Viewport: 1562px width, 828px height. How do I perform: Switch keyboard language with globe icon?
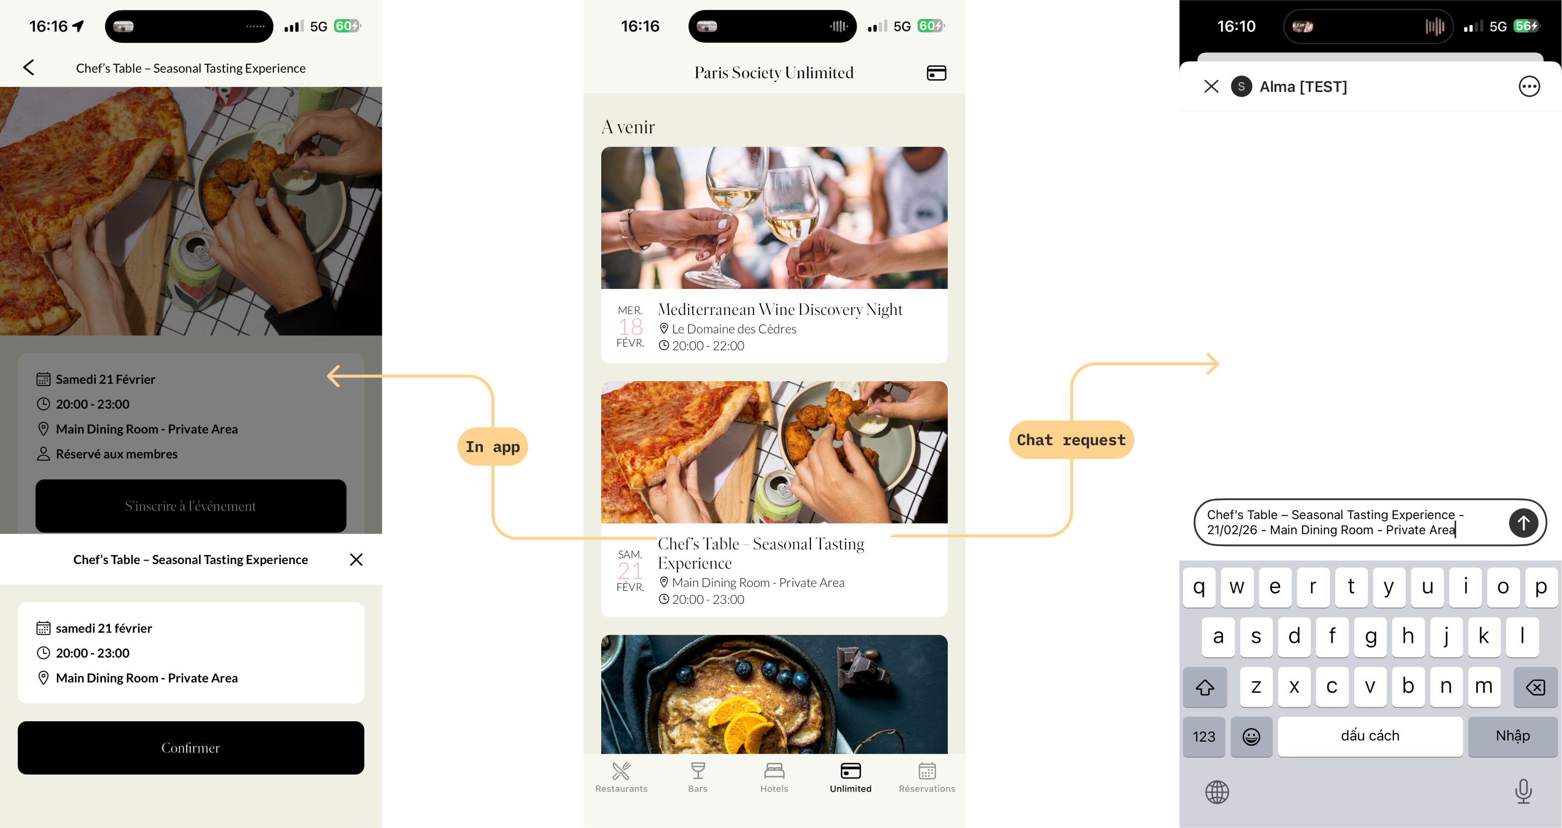click(x=1216, y=792)
